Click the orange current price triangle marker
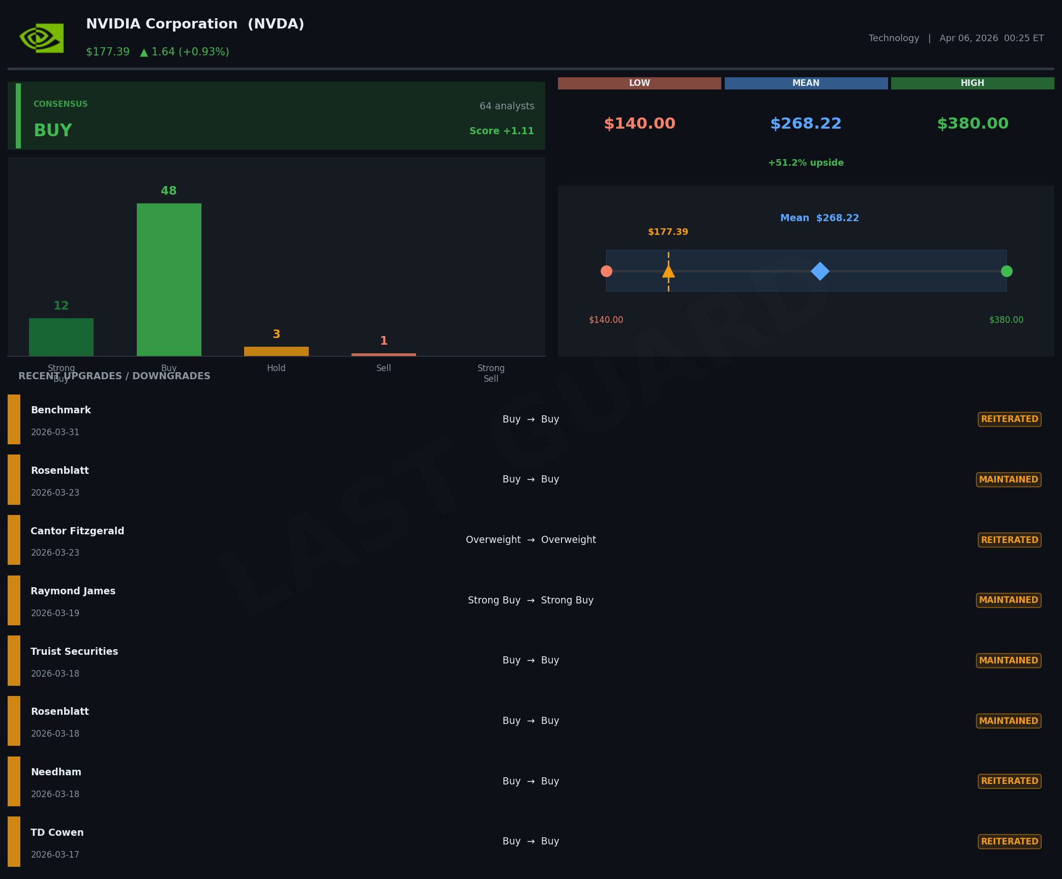 (668, 272)
